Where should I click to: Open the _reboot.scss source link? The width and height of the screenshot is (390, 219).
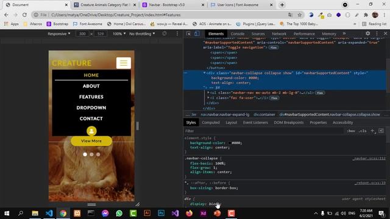(x=370, y=182)
